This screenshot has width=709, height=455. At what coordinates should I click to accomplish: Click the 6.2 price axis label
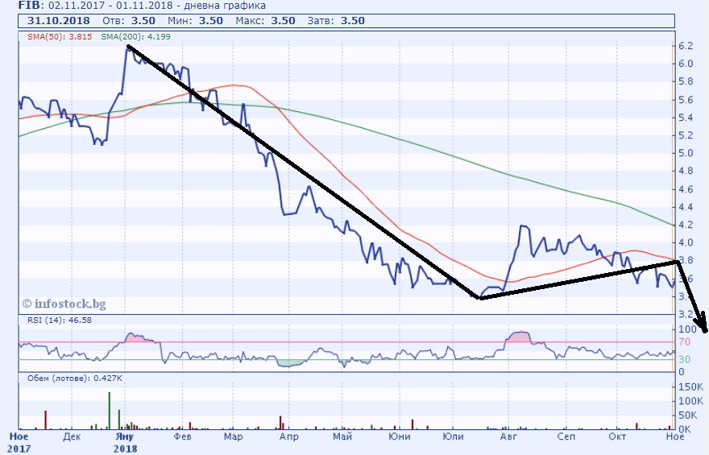pos(686,46)
